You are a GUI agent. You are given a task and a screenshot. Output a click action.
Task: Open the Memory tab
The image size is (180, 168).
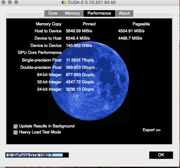pos(72,13)
